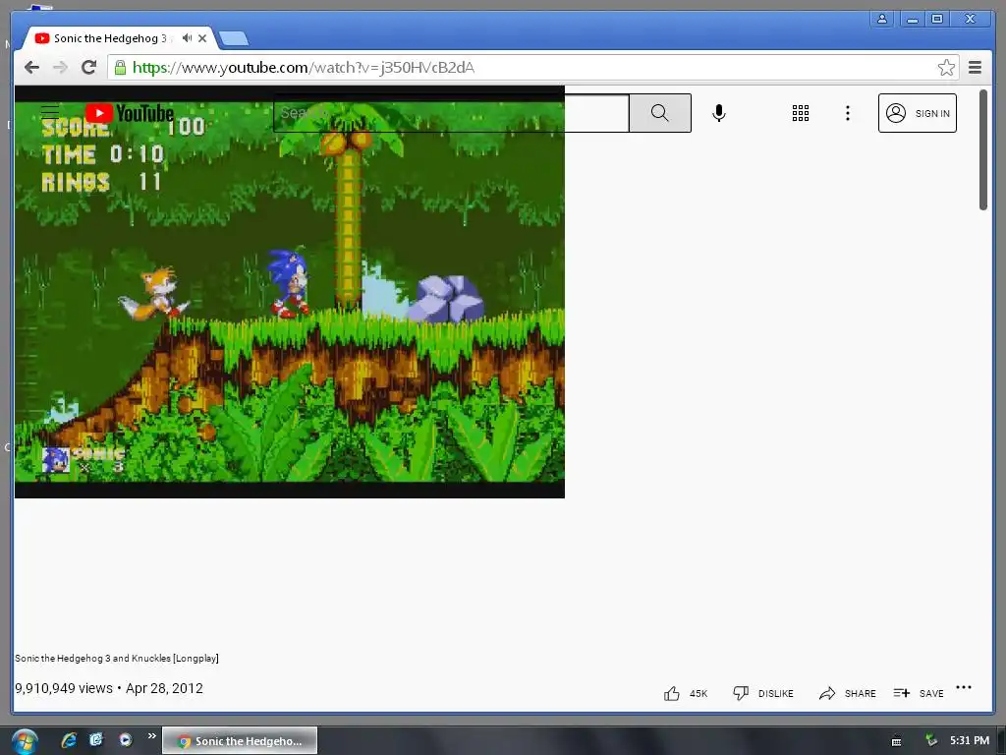Go to YouTube home via logo
The height and width of the screenshot is (755, 1006).
pos(130,114)
